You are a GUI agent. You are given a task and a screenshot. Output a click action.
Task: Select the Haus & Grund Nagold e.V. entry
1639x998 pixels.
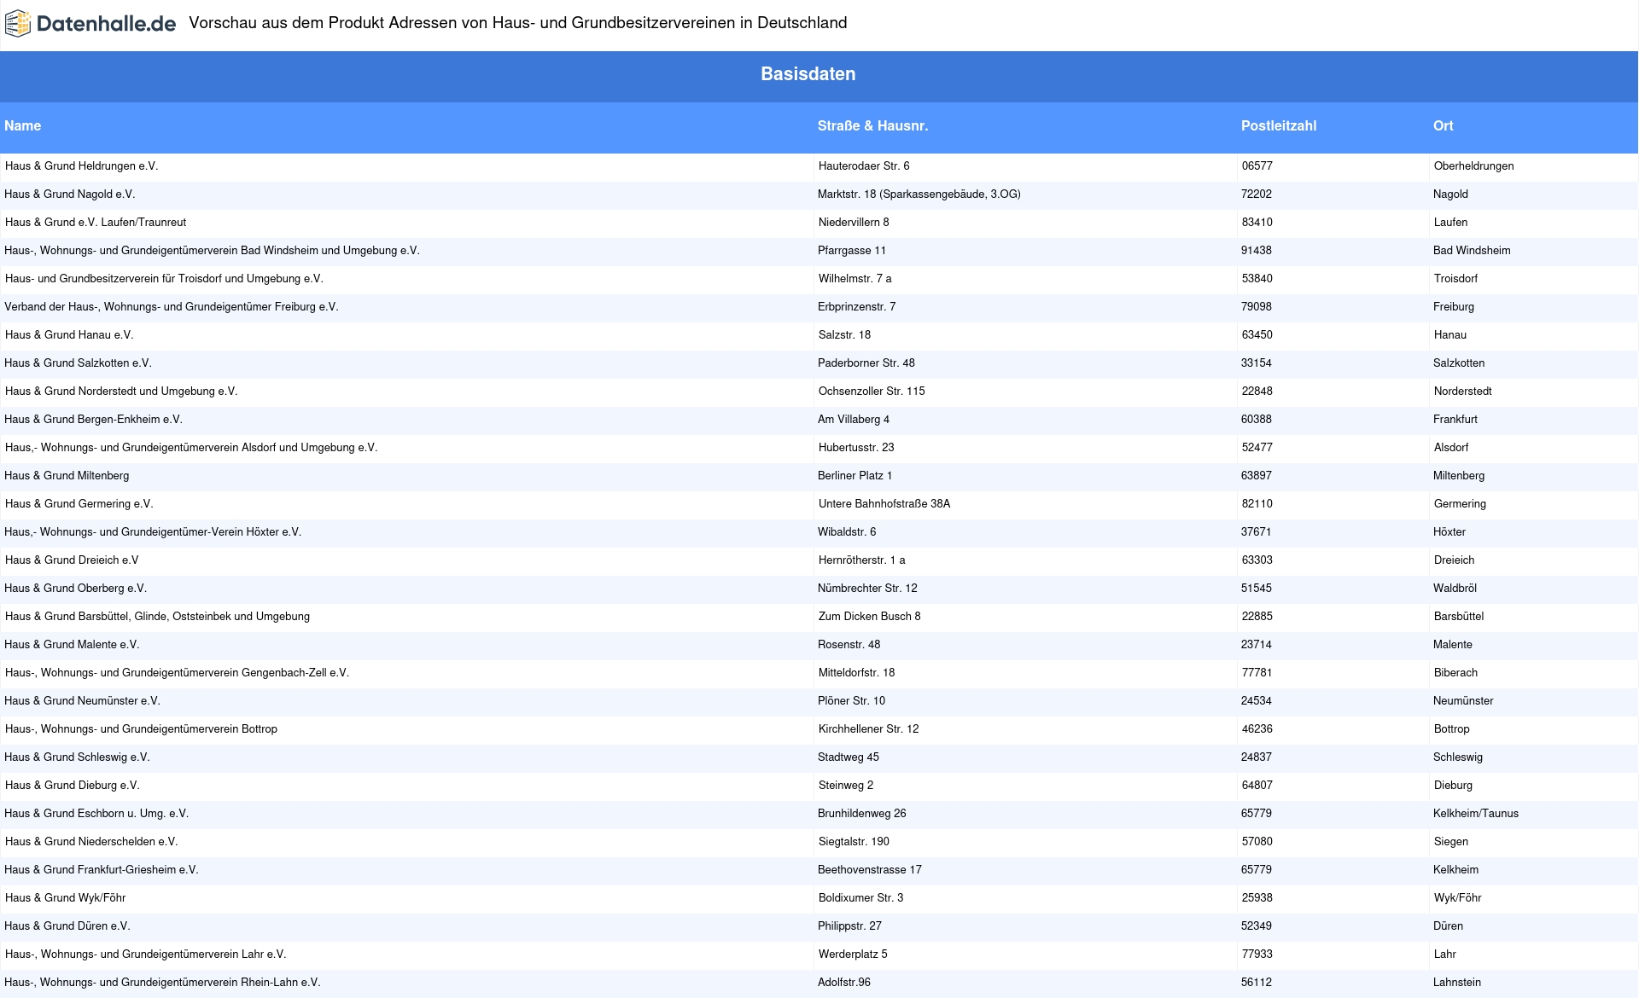pyautogui.click(x=70, y=194)
